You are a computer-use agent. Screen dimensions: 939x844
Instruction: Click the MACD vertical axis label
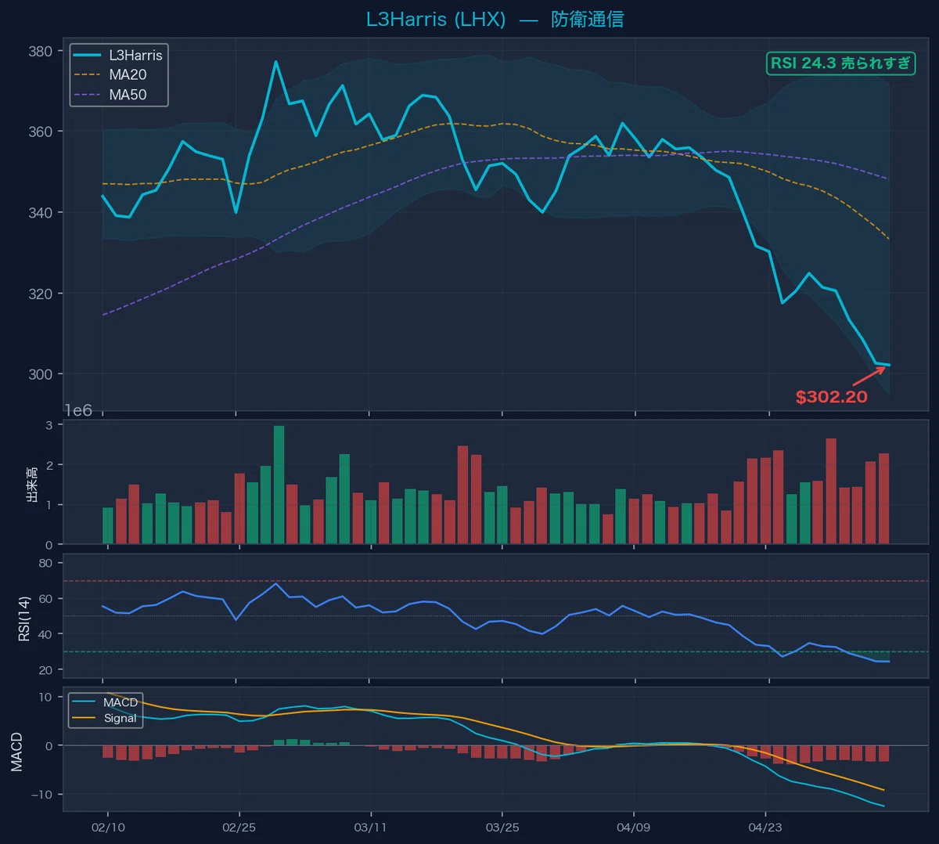[16, 752]
